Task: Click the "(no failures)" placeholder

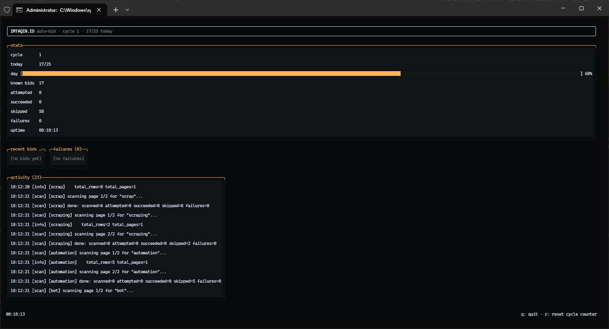Action: [x=69, y=158]
